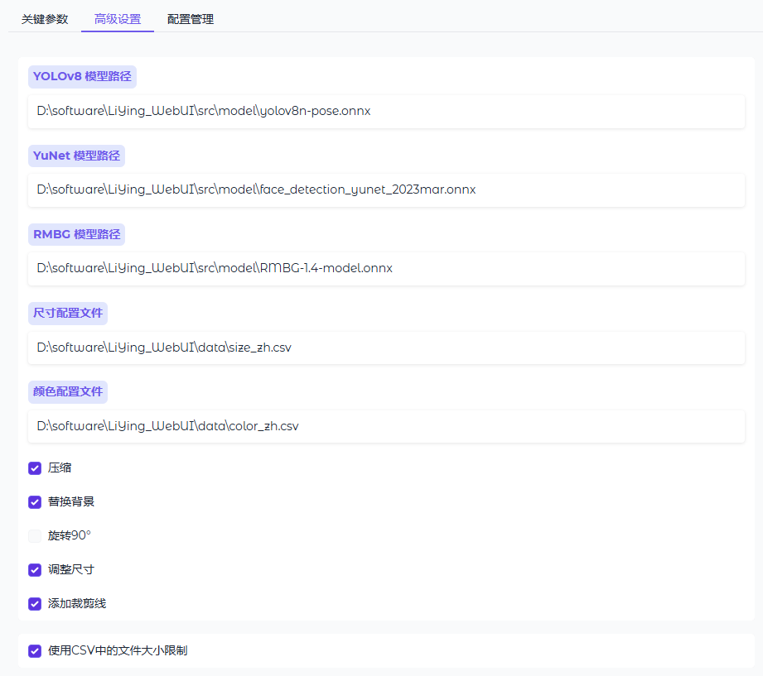Enable the 旋转90° checkbox
763x676 pixels.
(x=35, y=536)
